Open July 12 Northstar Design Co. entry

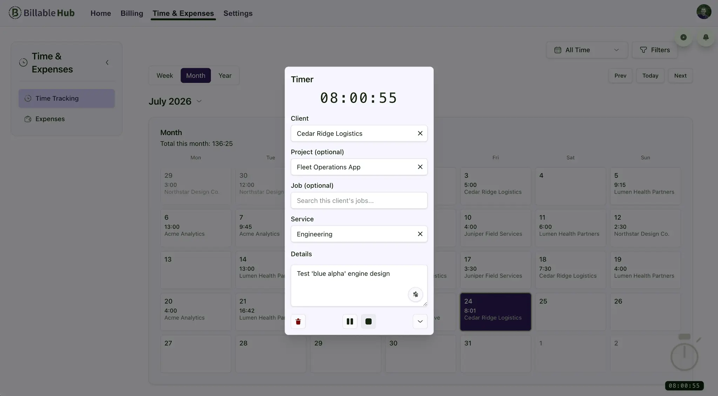[x=645, y=228]
